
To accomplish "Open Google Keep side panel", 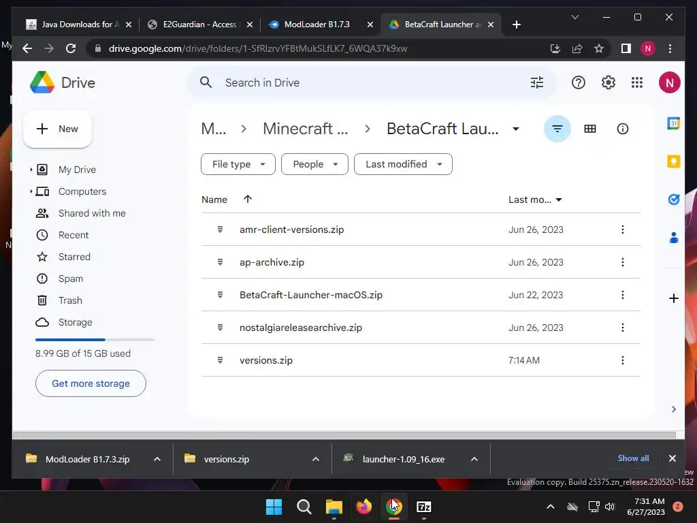I will pyautogui.click(x=673, y=161).
